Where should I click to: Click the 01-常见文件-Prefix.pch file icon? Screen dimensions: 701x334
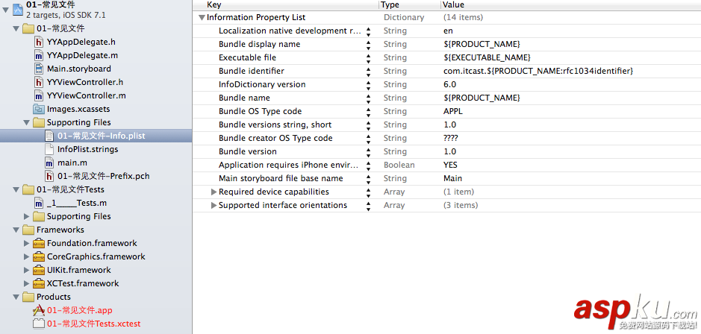49,177
